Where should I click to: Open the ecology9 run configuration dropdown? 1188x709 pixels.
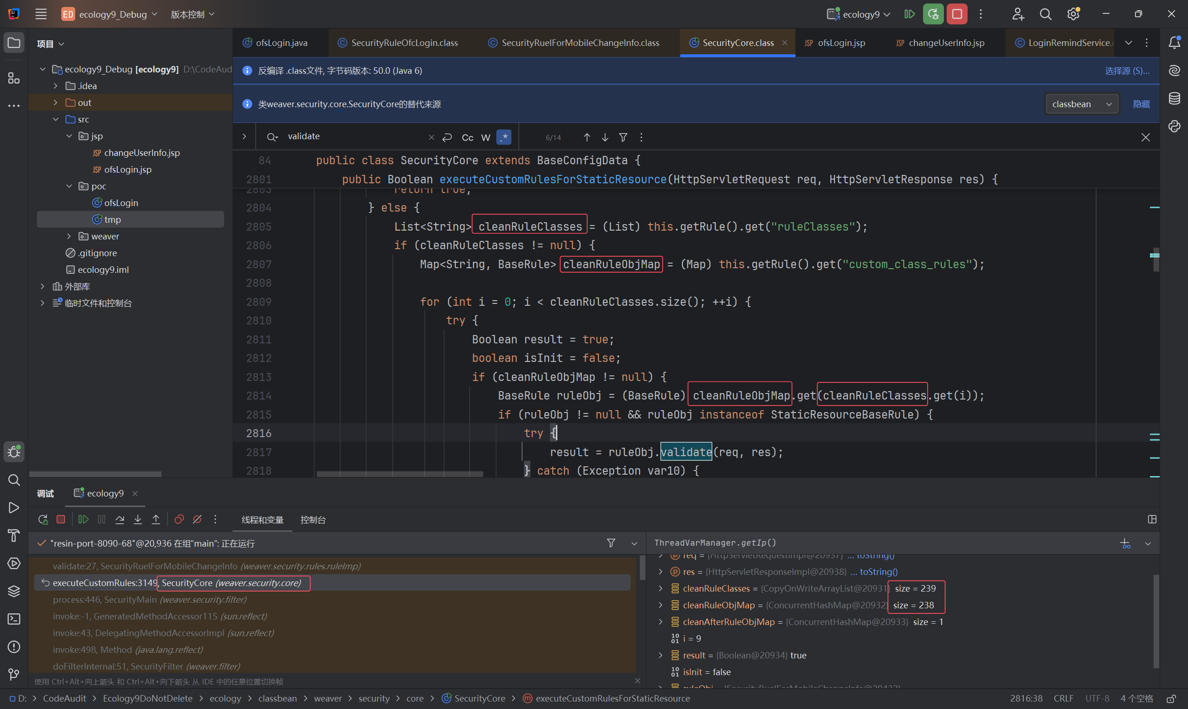[x=859, y=14]
